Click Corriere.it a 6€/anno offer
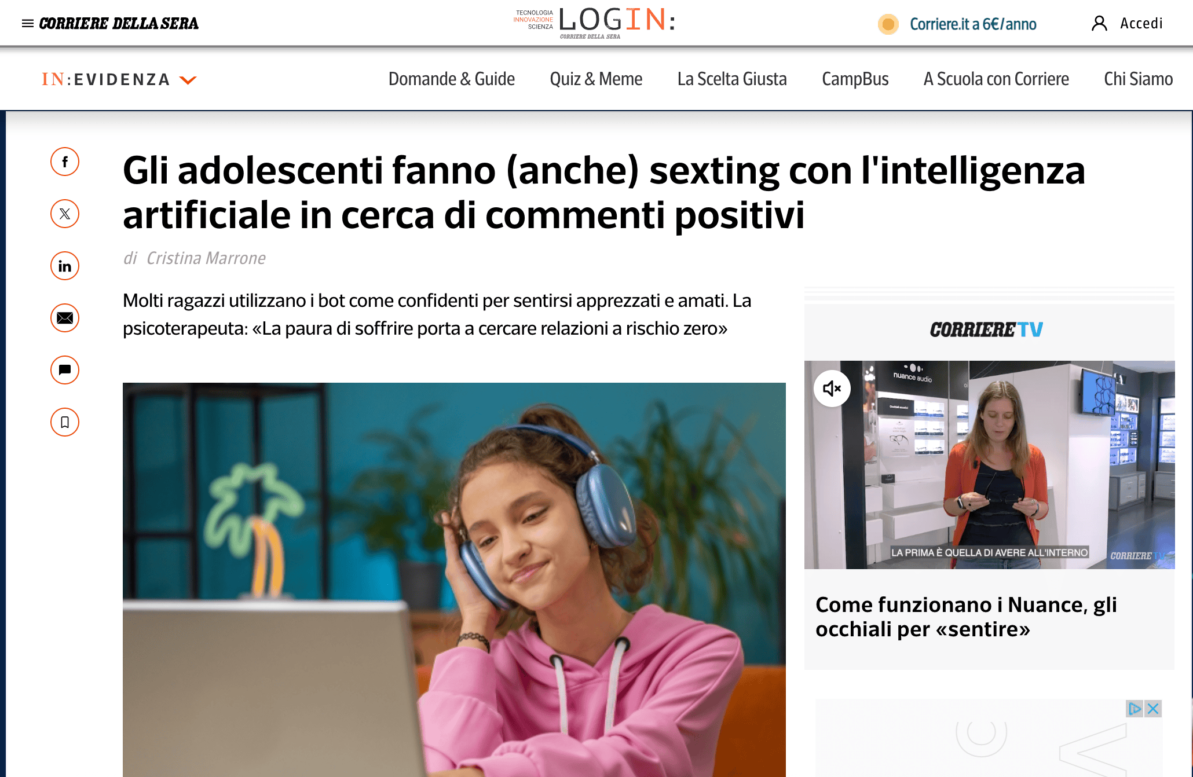Image resolution: width=1193 pixels, height=777 pixels. click(973, 24)
